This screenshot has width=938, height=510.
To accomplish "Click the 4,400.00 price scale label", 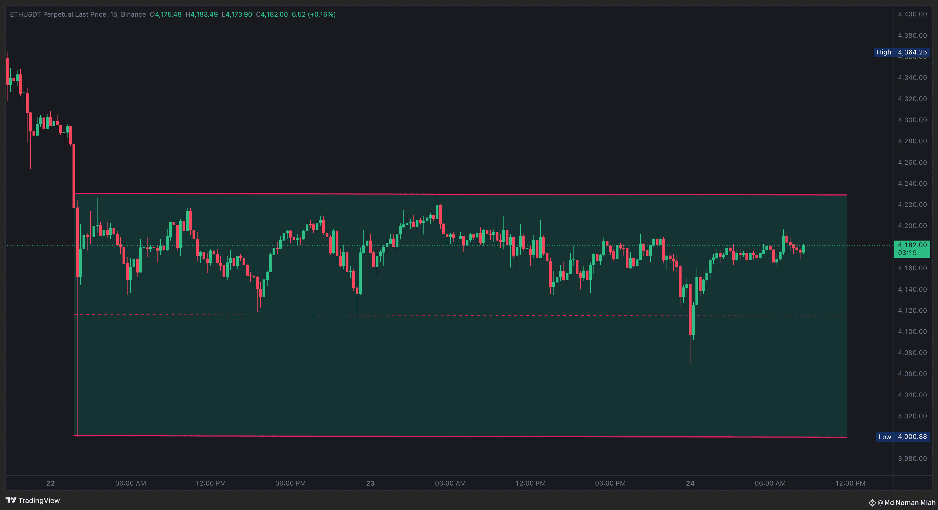I will 912,14.
